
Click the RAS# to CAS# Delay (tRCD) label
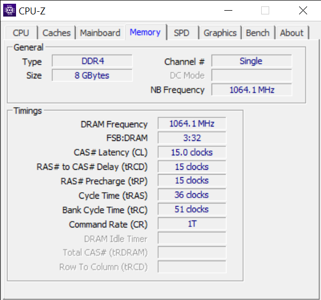click(x=92, y=167)
